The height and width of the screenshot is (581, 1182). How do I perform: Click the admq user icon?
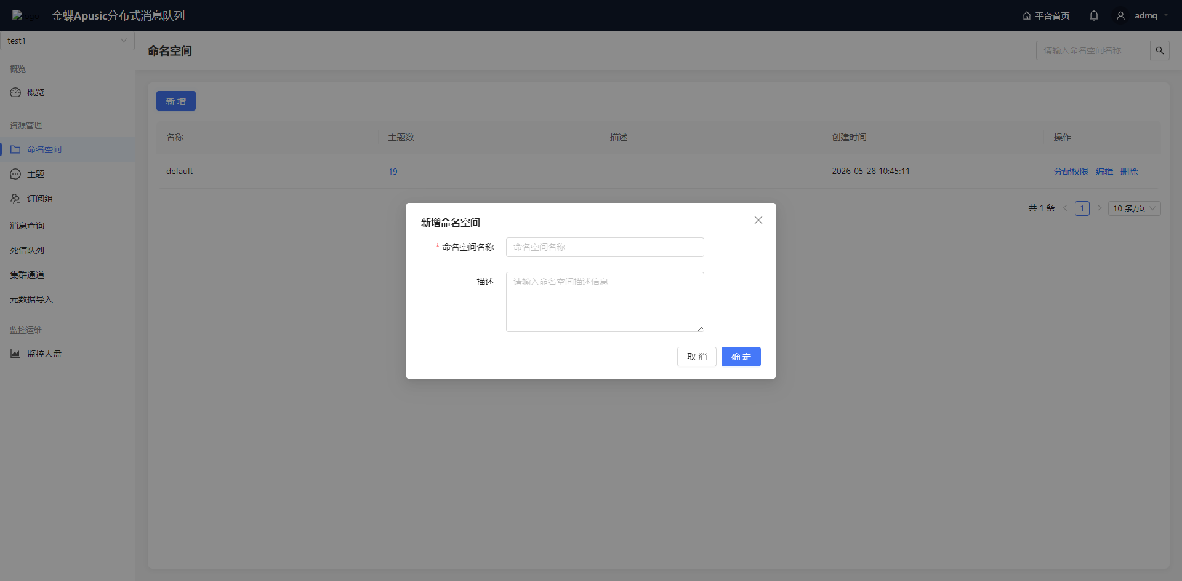pyautogui.click(x=1121, y=15)
